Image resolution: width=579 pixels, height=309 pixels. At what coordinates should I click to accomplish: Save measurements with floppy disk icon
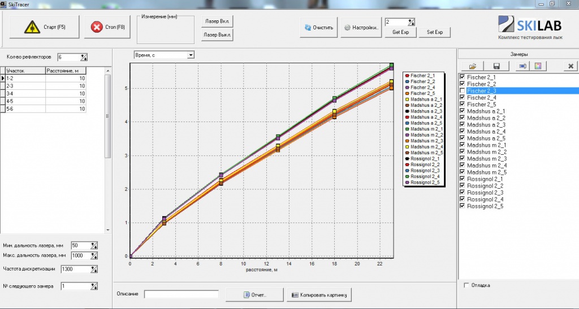[496, 66]
